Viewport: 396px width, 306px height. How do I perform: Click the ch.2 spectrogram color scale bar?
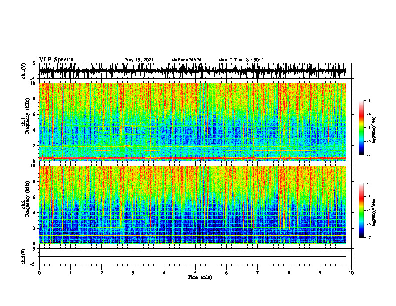361,210
